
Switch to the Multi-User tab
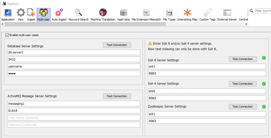click(x=44, y=15)
